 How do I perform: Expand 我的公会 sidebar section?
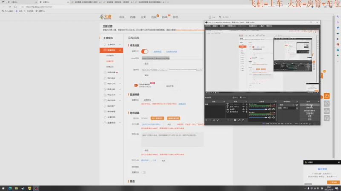[120, 84]
